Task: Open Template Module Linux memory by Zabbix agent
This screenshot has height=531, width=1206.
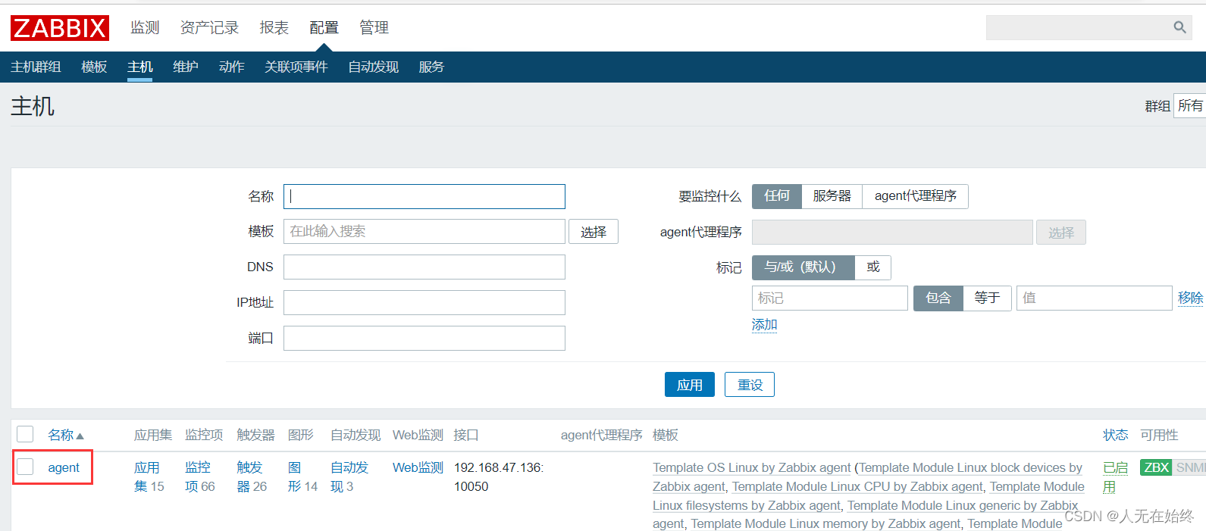Action: [825, 523]
